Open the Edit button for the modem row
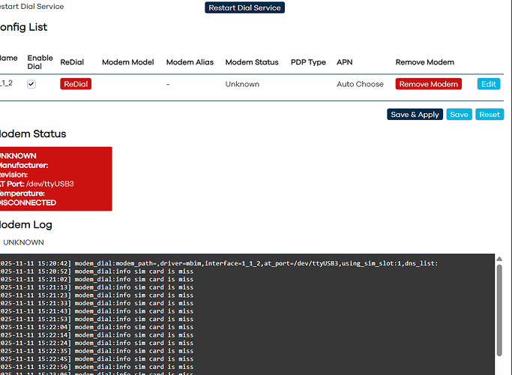The image size is (512, 375). [489, 84]
